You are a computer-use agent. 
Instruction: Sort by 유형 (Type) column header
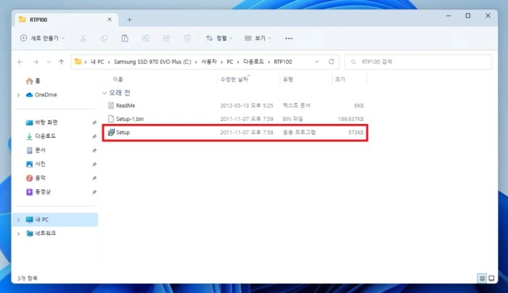287,79
